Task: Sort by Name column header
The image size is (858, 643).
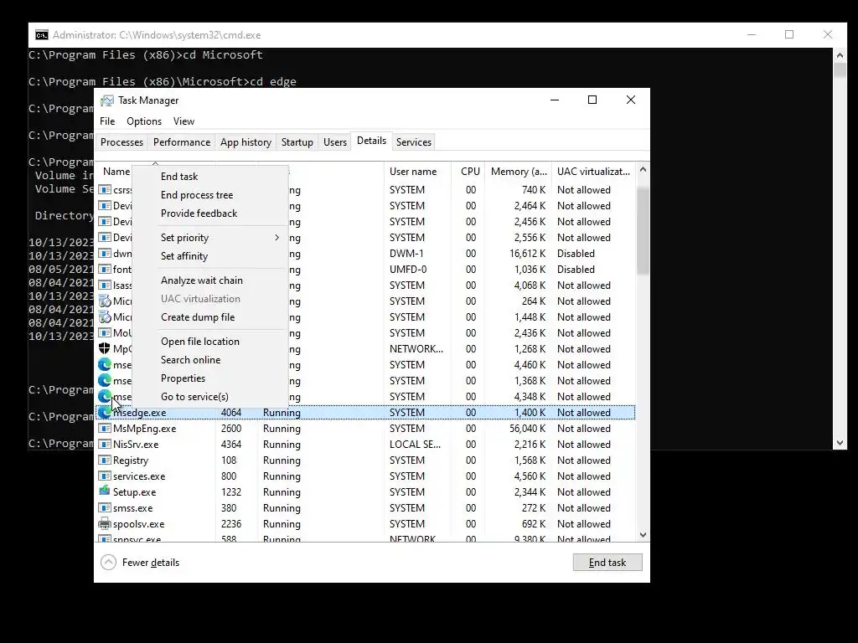Action: click(x=116, y=172)
